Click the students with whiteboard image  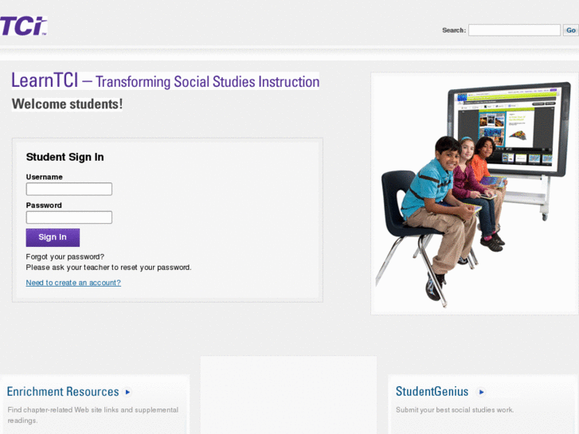pos(475,194)
